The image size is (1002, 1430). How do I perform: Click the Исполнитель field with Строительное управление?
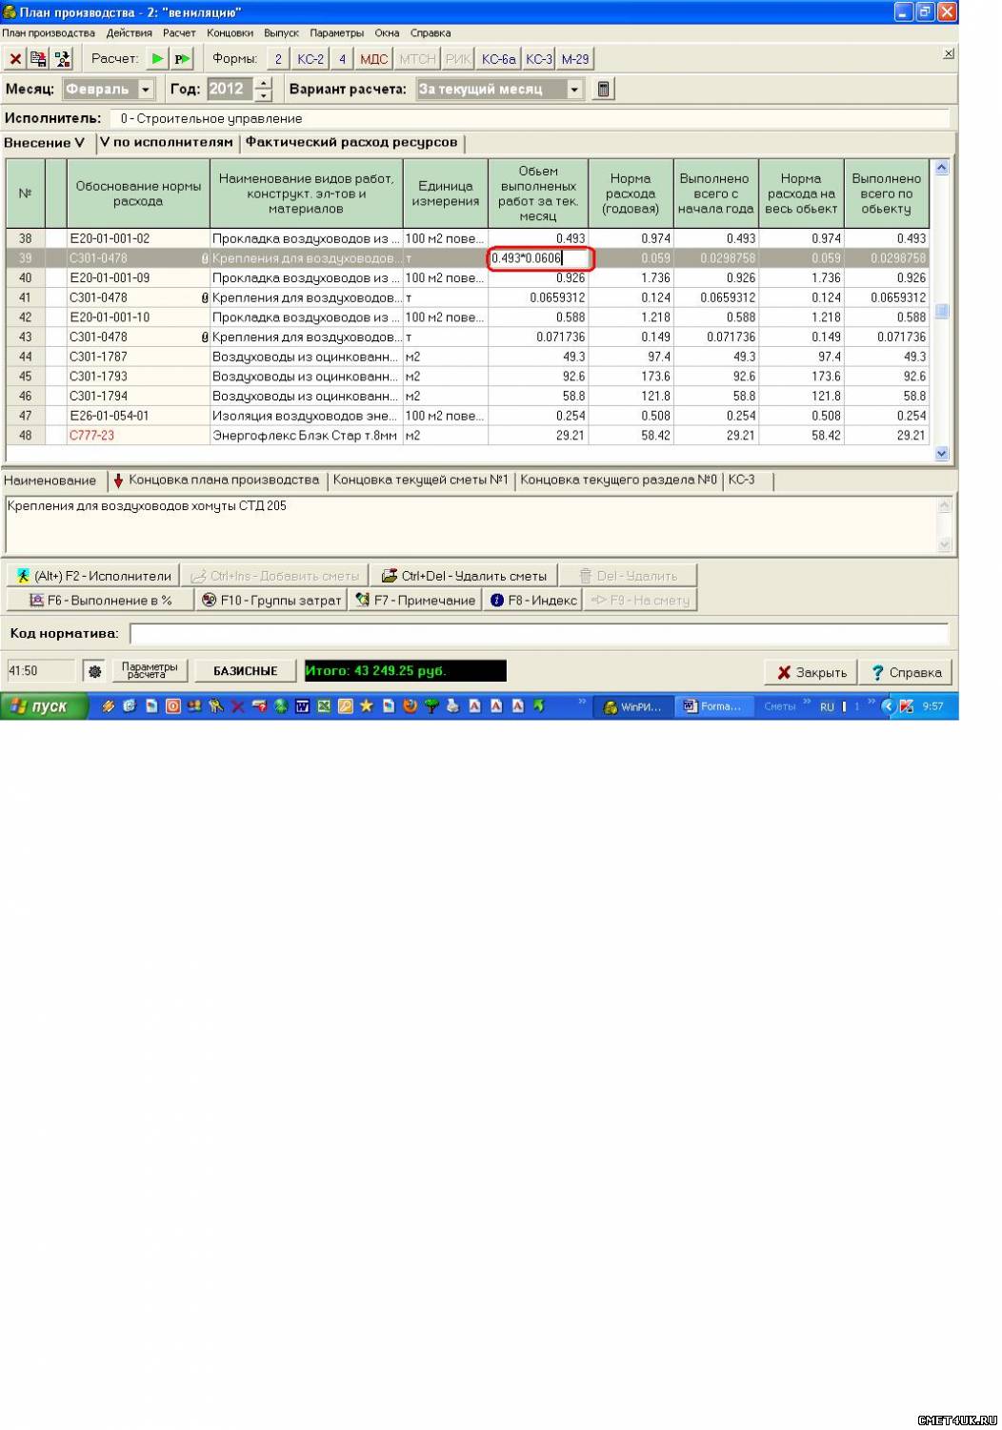(530, 118)
